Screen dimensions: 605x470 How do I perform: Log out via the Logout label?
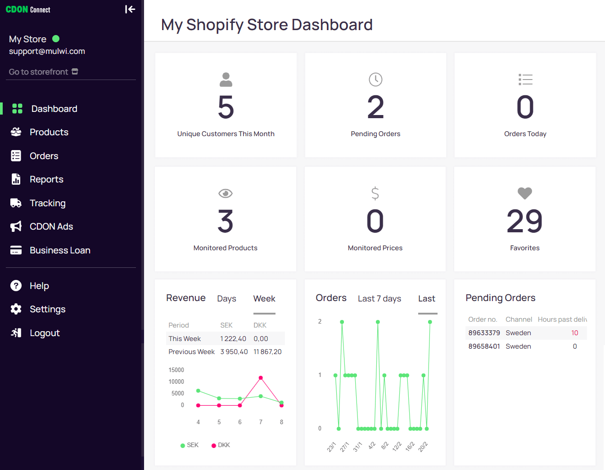point(45,333)
